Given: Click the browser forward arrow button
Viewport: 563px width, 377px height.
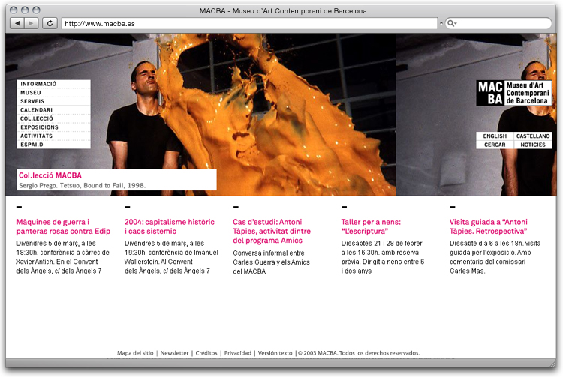Looking at the screenshot, I should click(31, 24).
